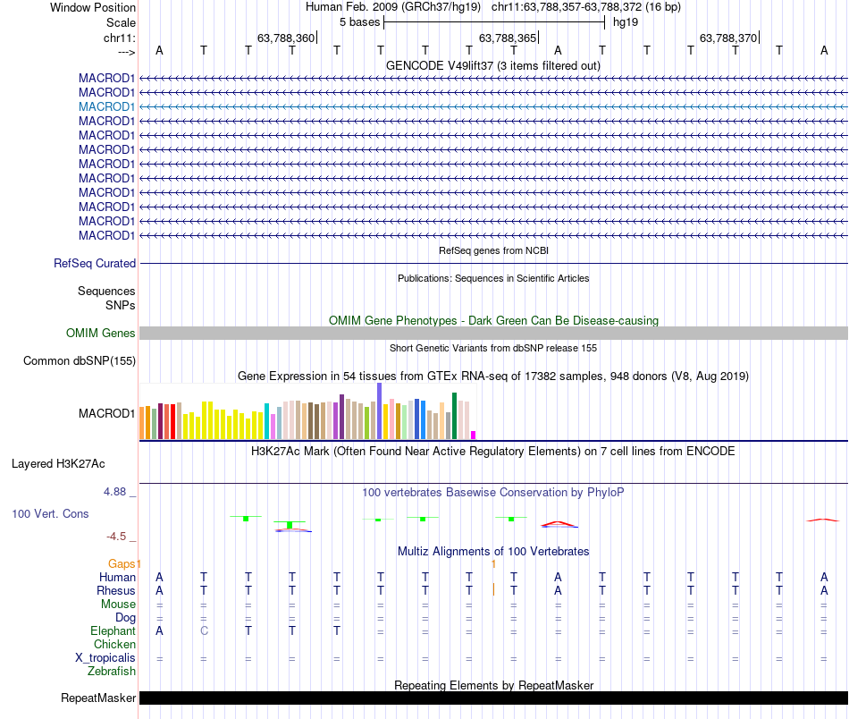Select the X_tropicalis alignment row label
The image size is (849, 719).
[x=105, y=658]
